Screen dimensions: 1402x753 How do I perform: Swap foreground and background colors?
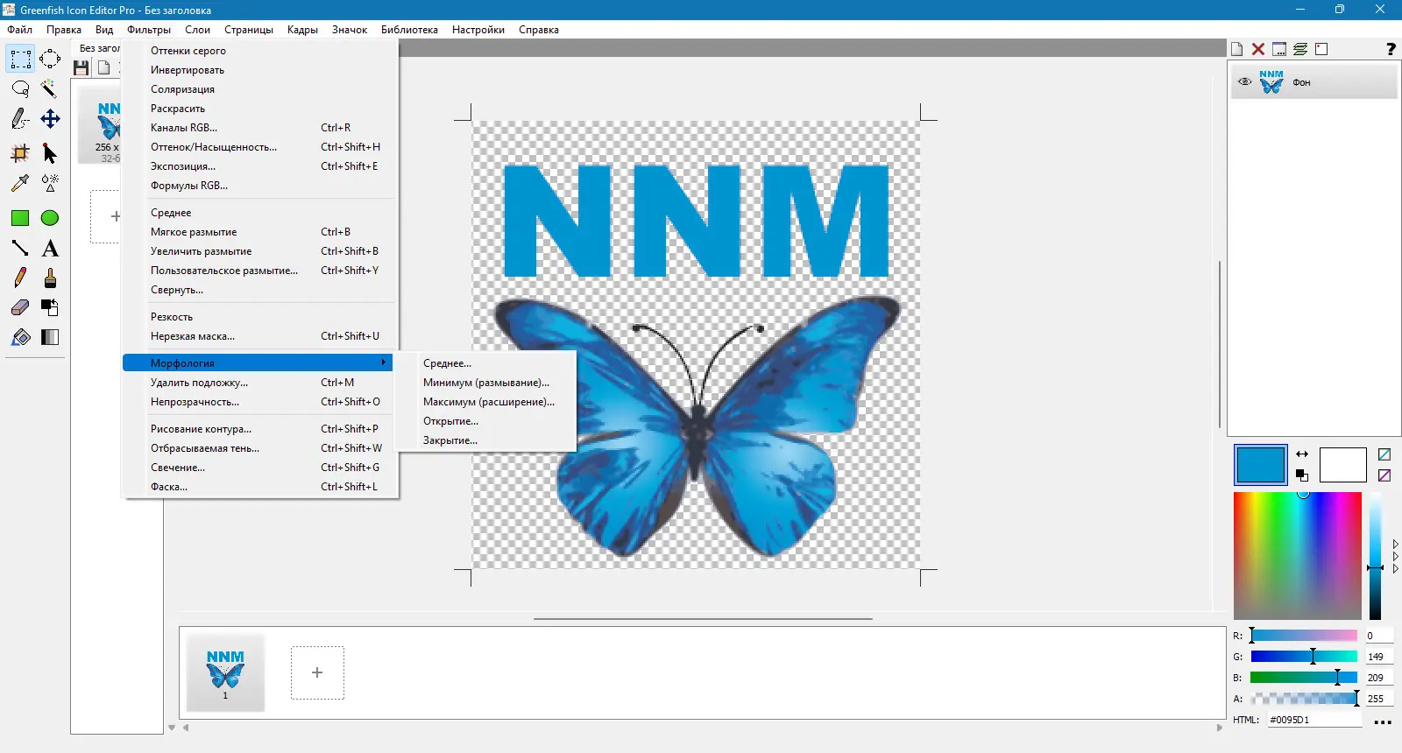[x=1302, y=454]
